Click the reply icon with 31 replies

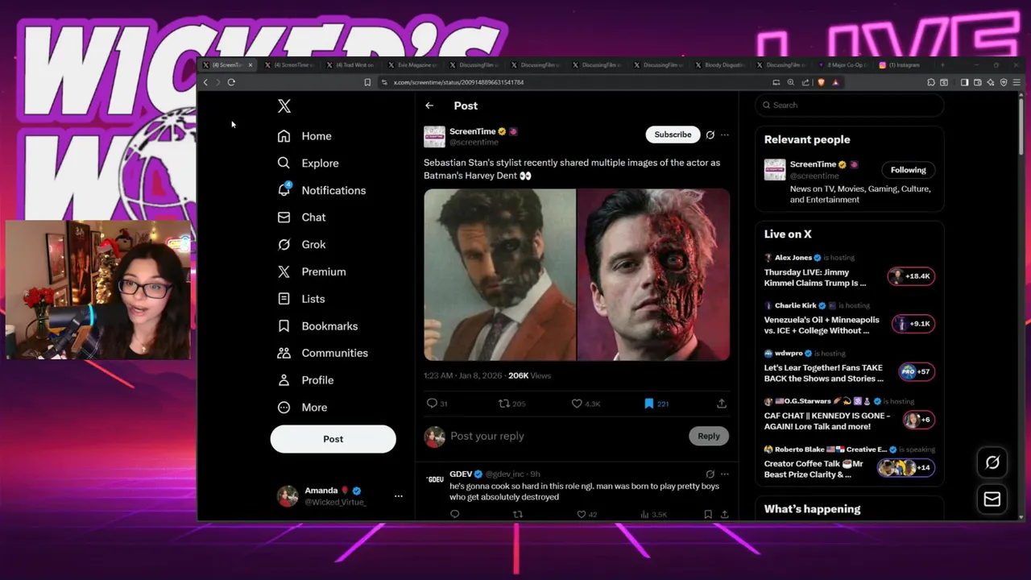437,404
